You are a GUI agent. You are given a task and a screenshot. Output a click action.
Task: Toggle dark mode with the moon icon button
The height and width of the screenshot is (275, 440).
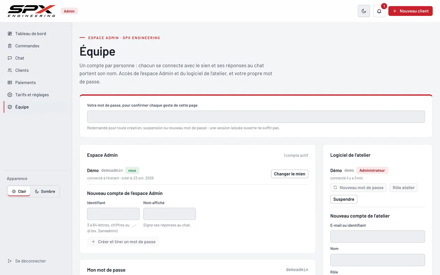pyautogui.click(x=364, y=11)
